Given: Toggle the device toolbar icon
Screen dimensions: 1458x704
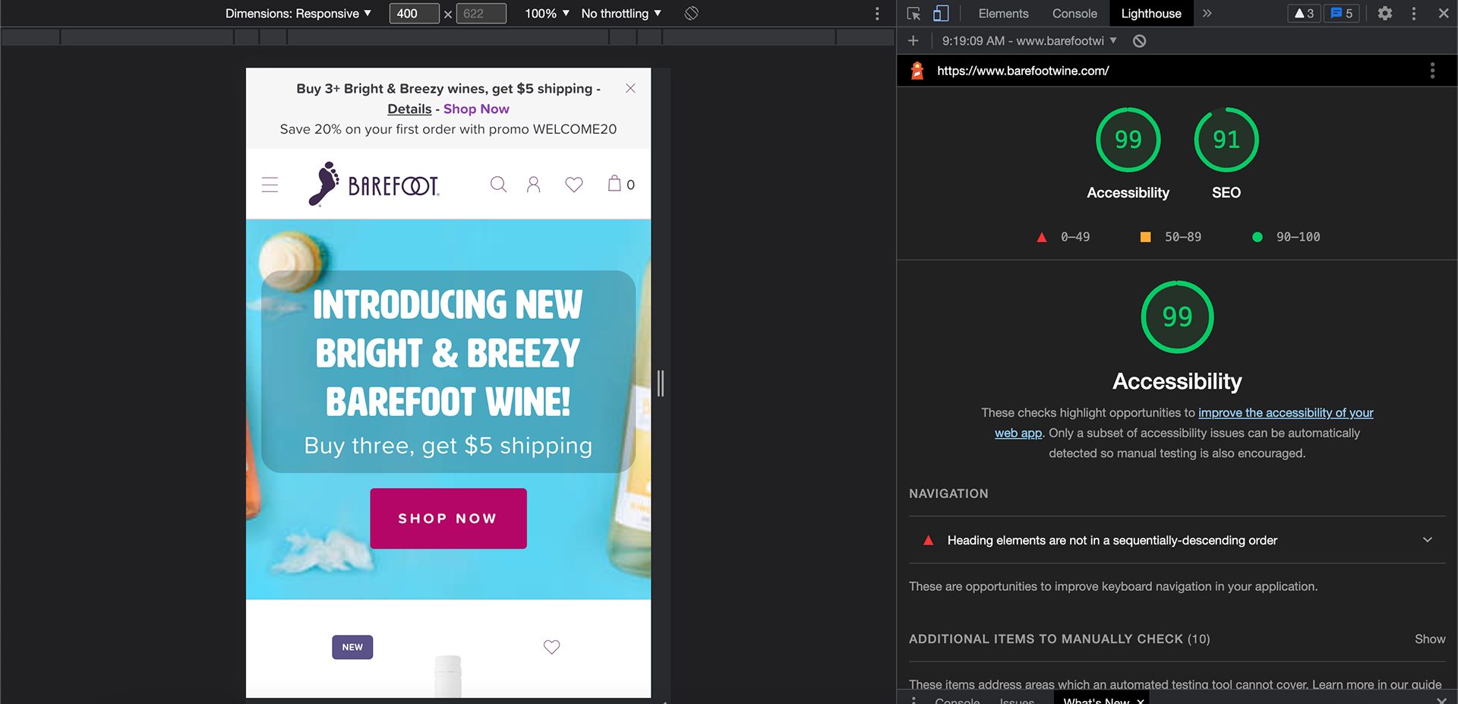Looking at the screenshot, I should [941, 14].
